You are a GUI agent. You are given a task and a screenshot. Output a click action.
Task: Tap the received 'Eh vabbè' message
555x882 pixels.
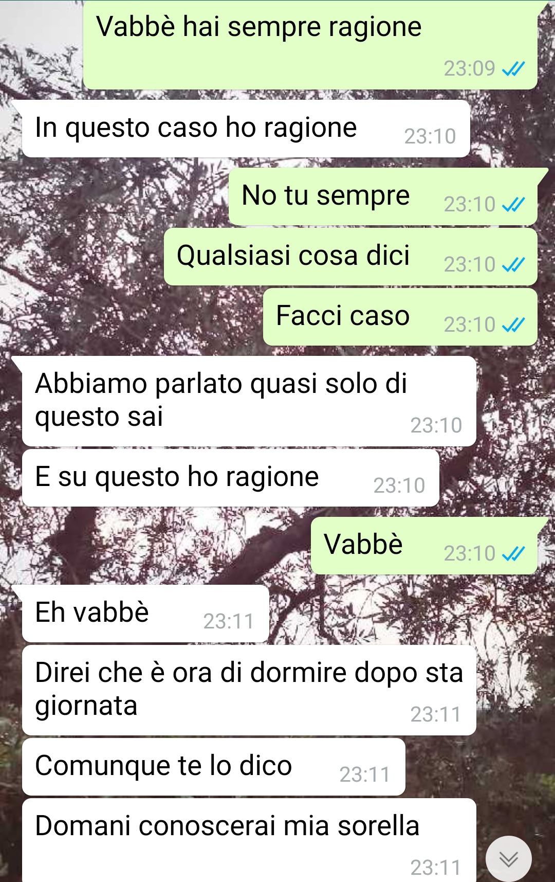click(145, 614)
